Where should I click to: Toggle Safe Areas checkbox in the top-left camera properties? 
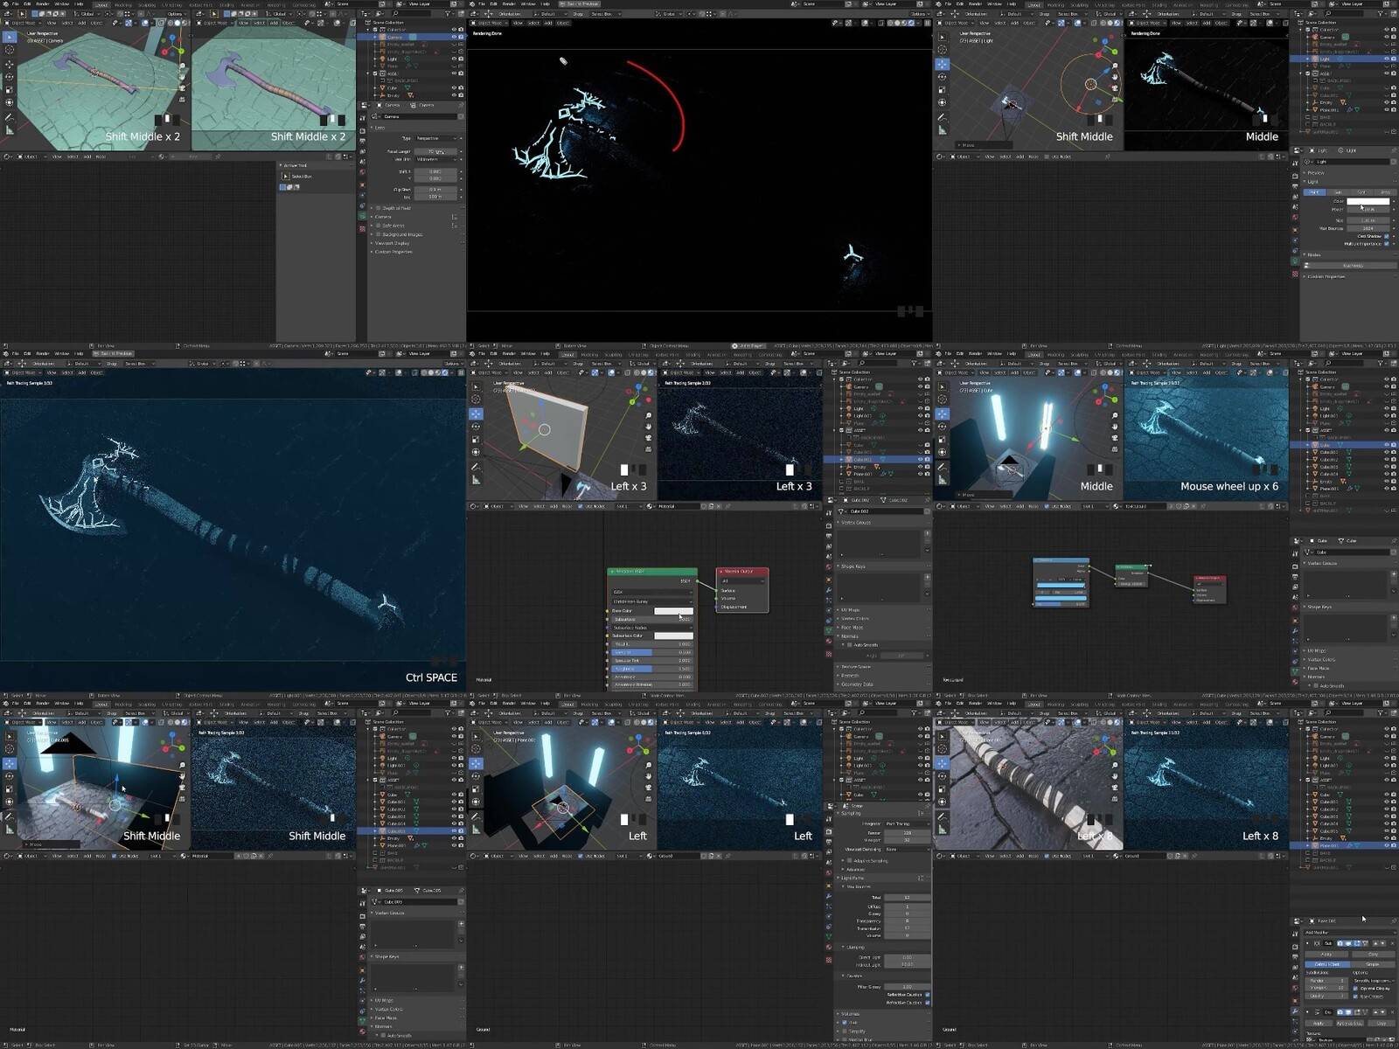coord(379,226)
